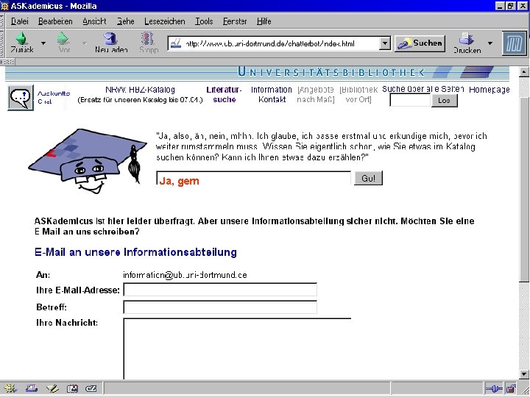The width and height of the screenshot is (530, 397).
Task: Click the Drucken printer icon
Action: (x=467, y=39)
